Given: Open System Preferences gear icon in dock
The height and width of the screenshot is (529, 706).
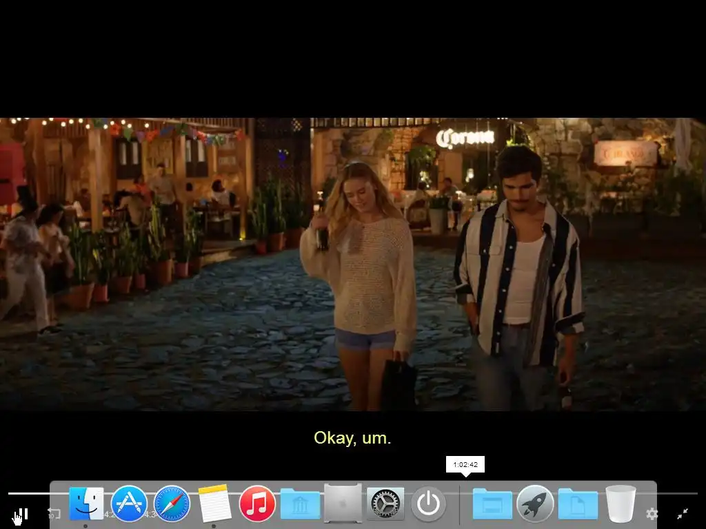Looking at the screenshot, I should click(385, 504).
